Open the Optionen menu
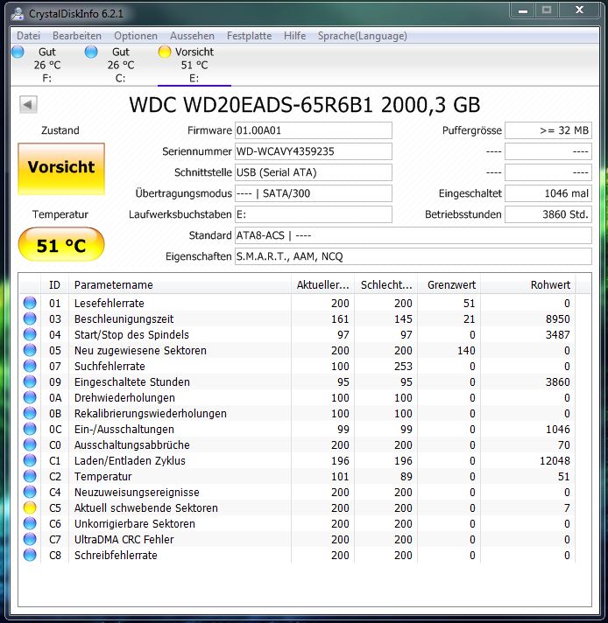Viewport: 608px width, 623px height. click(x=136, y=36)
